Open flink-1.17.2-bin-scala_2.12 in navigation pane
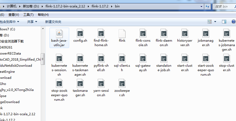This screenshot has width=236, height=121. coord(18,114)
